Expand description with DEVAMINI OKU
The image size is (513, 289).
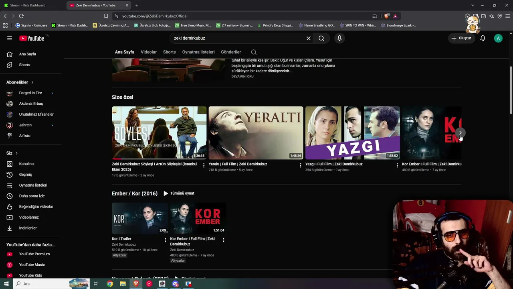click(242, 77)
